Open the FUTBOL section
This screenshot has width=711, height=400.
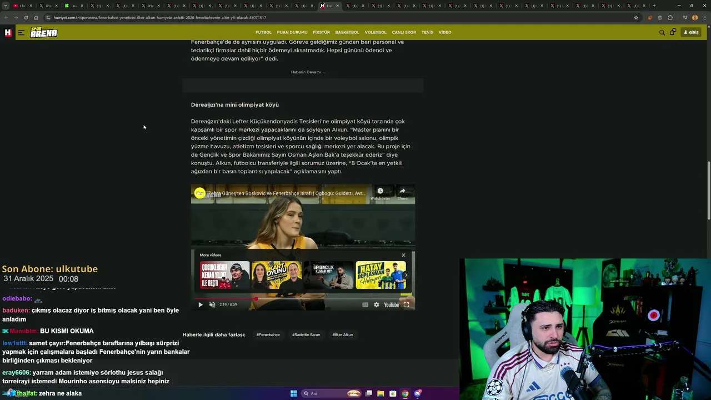263,32
